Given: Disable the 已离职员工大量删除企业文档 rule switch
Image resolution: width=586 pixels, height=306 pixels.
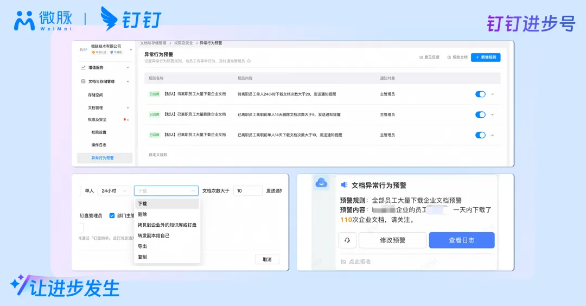Looking at the screenshot, I should point(480,114).
